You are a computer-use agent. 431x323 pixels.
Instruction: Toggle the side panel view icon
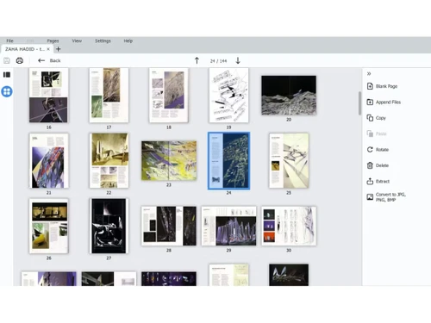[x=7, y=75]
